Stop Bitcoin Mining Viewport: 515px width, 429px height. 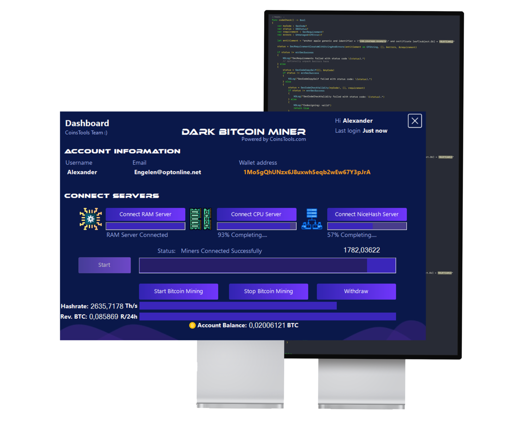point(268,291)
